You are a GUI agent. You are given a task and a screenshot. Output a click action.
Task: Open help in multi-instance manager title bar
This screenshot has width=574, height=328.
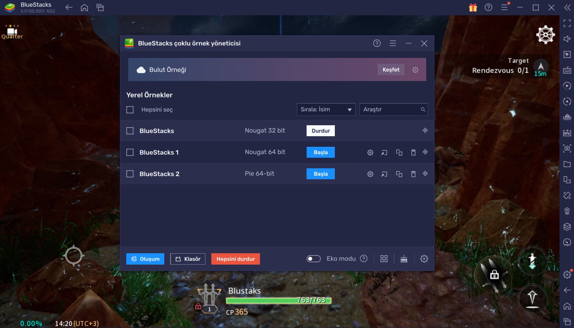click(x=377, y=43)
